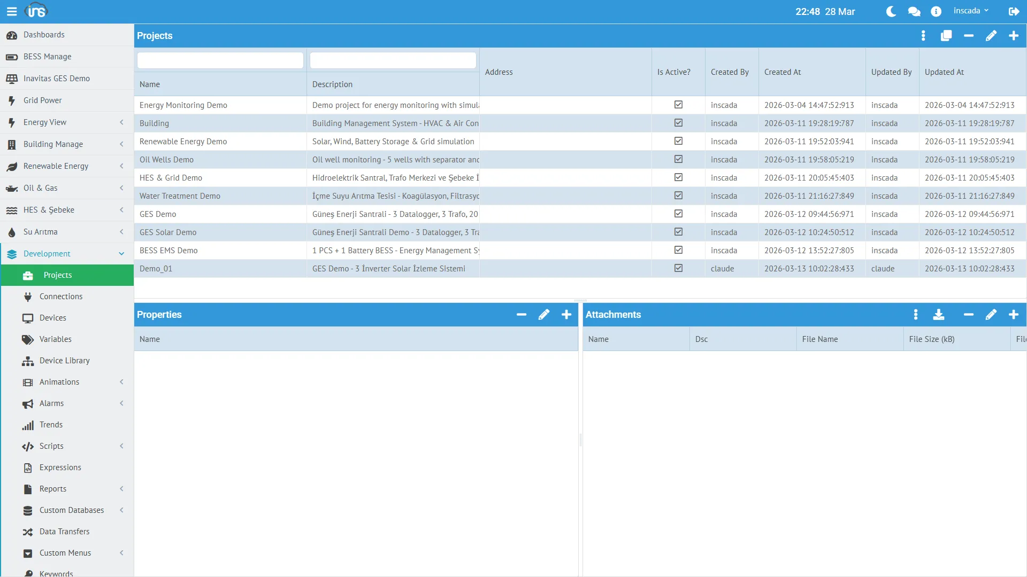Sort by Created At column header
Screen dimensions: 1027x577
coord(782,72)
